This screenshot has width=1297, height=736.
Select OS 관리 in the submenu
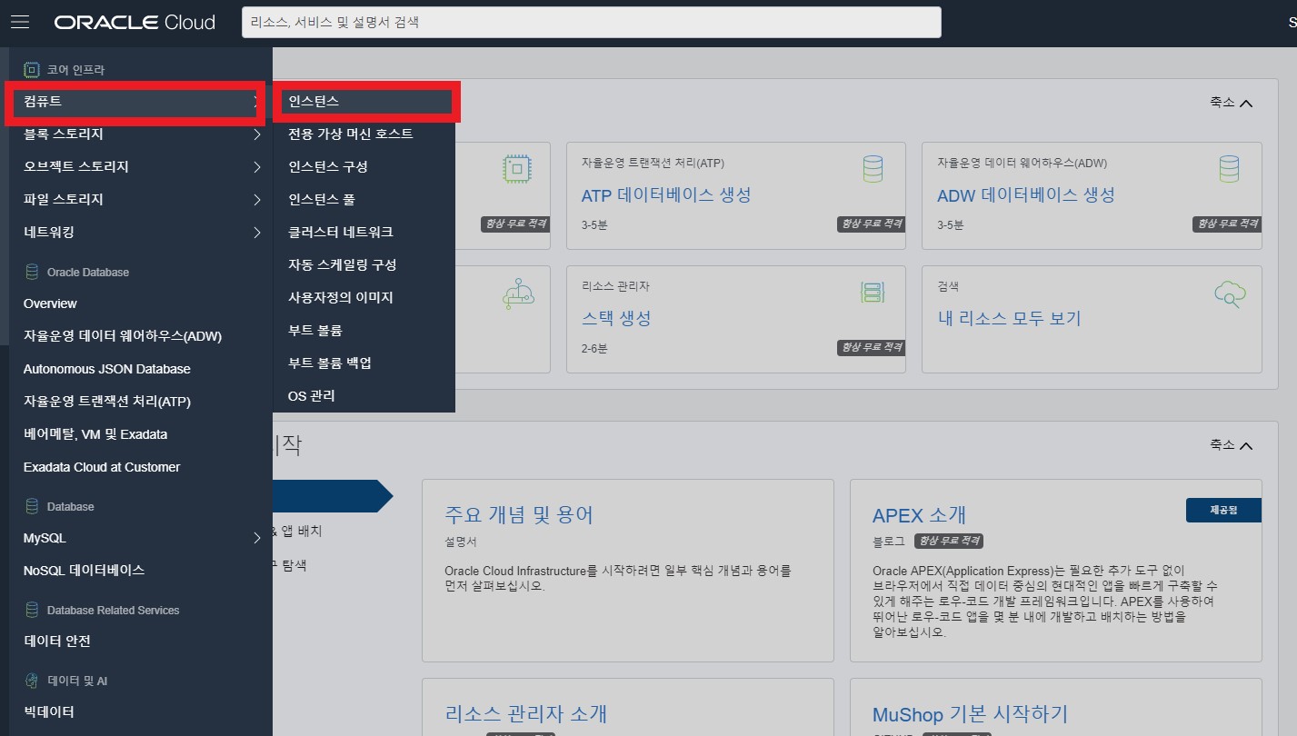coord(312,395)
